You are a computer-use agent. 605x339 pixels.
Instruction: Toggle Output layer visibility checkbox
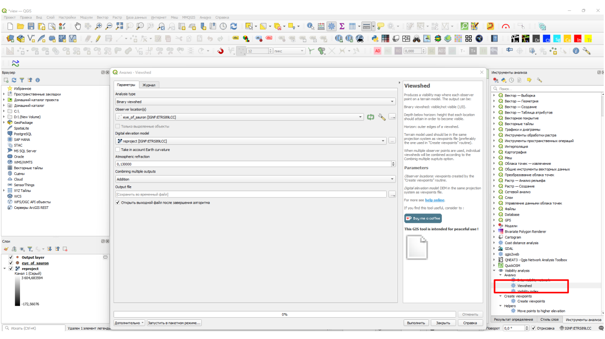11,257
